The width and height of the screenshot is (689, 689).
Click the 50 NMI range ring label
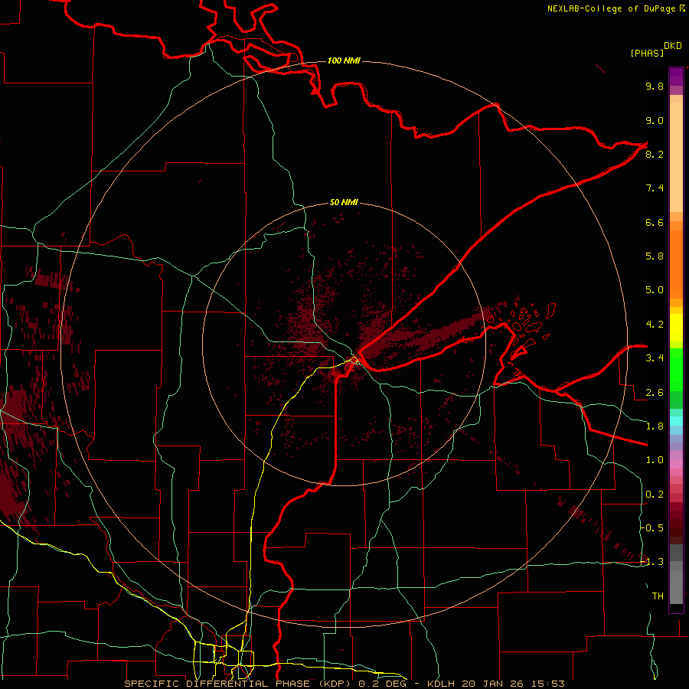point(344,202)
